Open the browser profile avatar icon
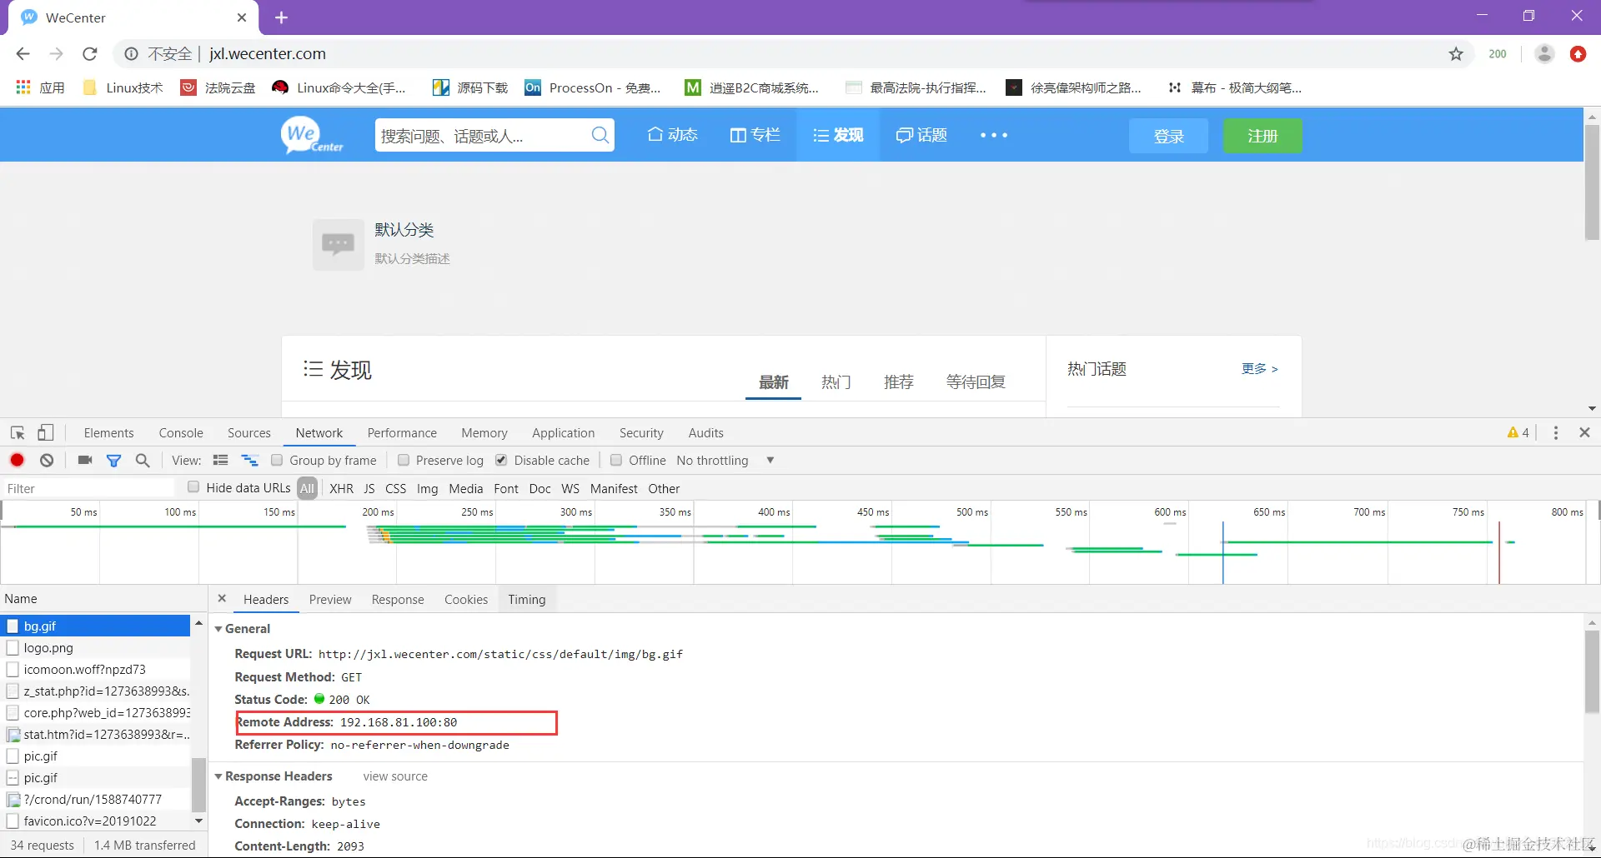Image resolution: width=1601 pixels, height=858 pixels. click(1544, 54)
